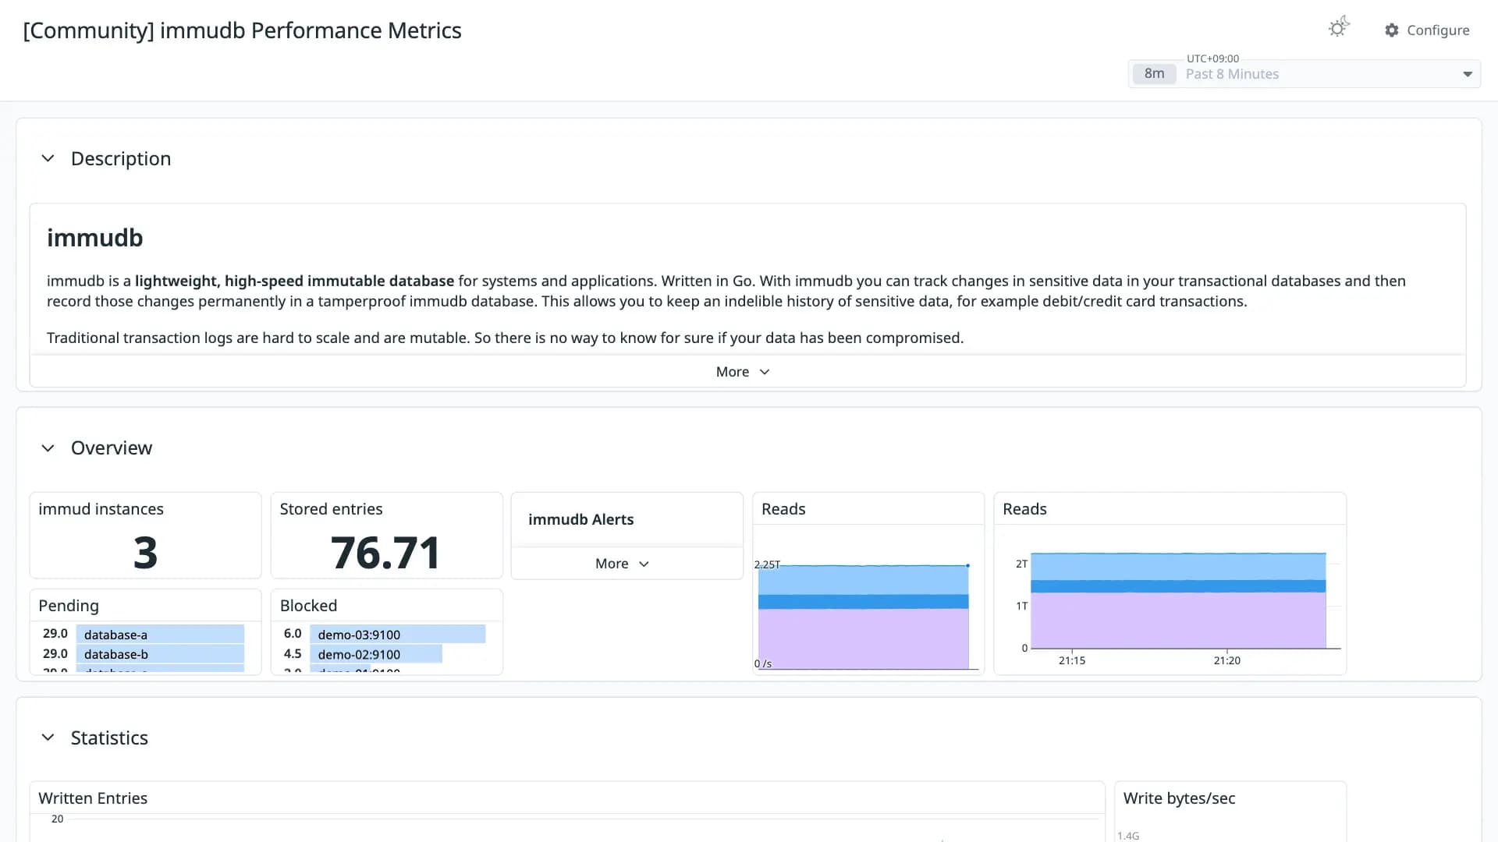
Task: Click the Configure gear icon
Action: (x=1392, y=30)
